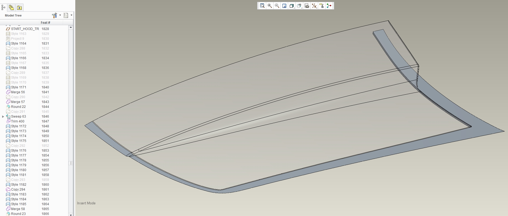Screen dimensions: 508x216
Task: Click the Feat # column header
Action: pyautogui.click(x=45, y=23)
